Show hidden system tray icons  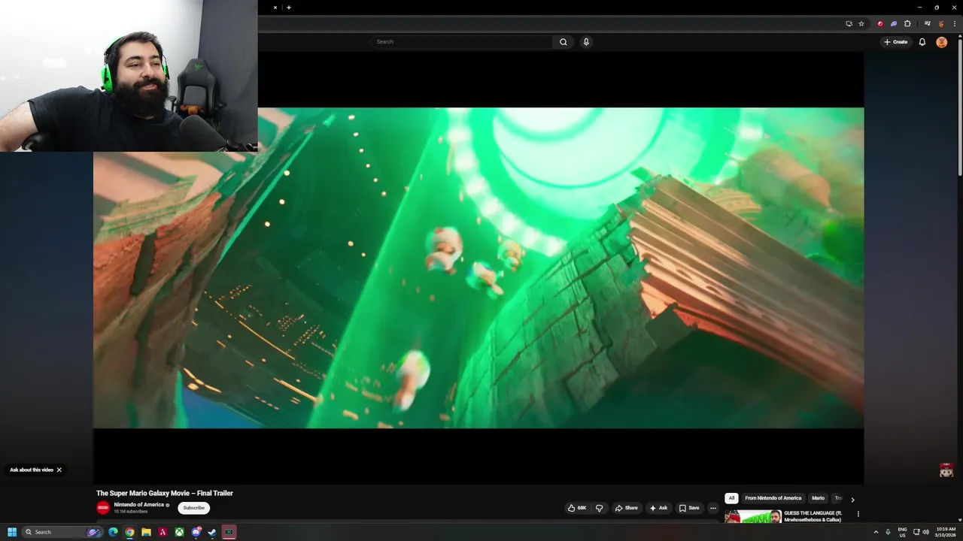(x=876, y=532)
